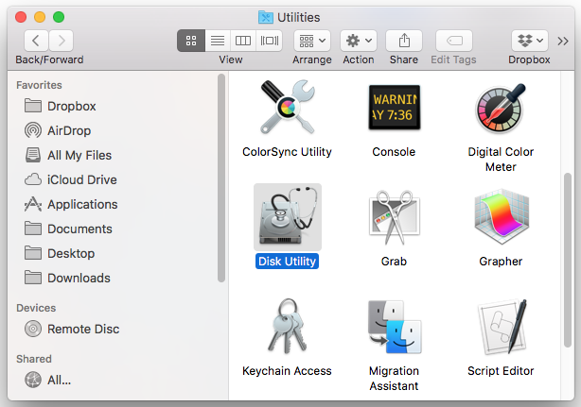Image resolution: width=581 pixels, height=407 pixels.
Task: Click the Digital Color Meter label
Action: coord(501,160)
